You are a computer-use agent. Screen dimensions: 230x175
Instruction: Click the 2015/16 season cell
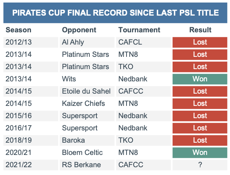[31, 116]
